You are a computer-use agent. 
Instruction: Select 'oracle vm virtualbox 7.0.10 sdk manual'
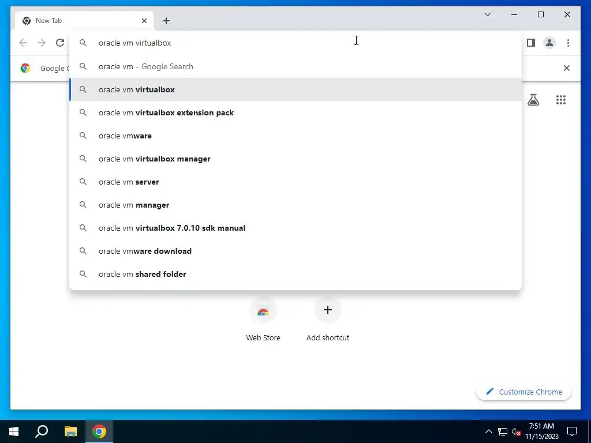(295, 228)
